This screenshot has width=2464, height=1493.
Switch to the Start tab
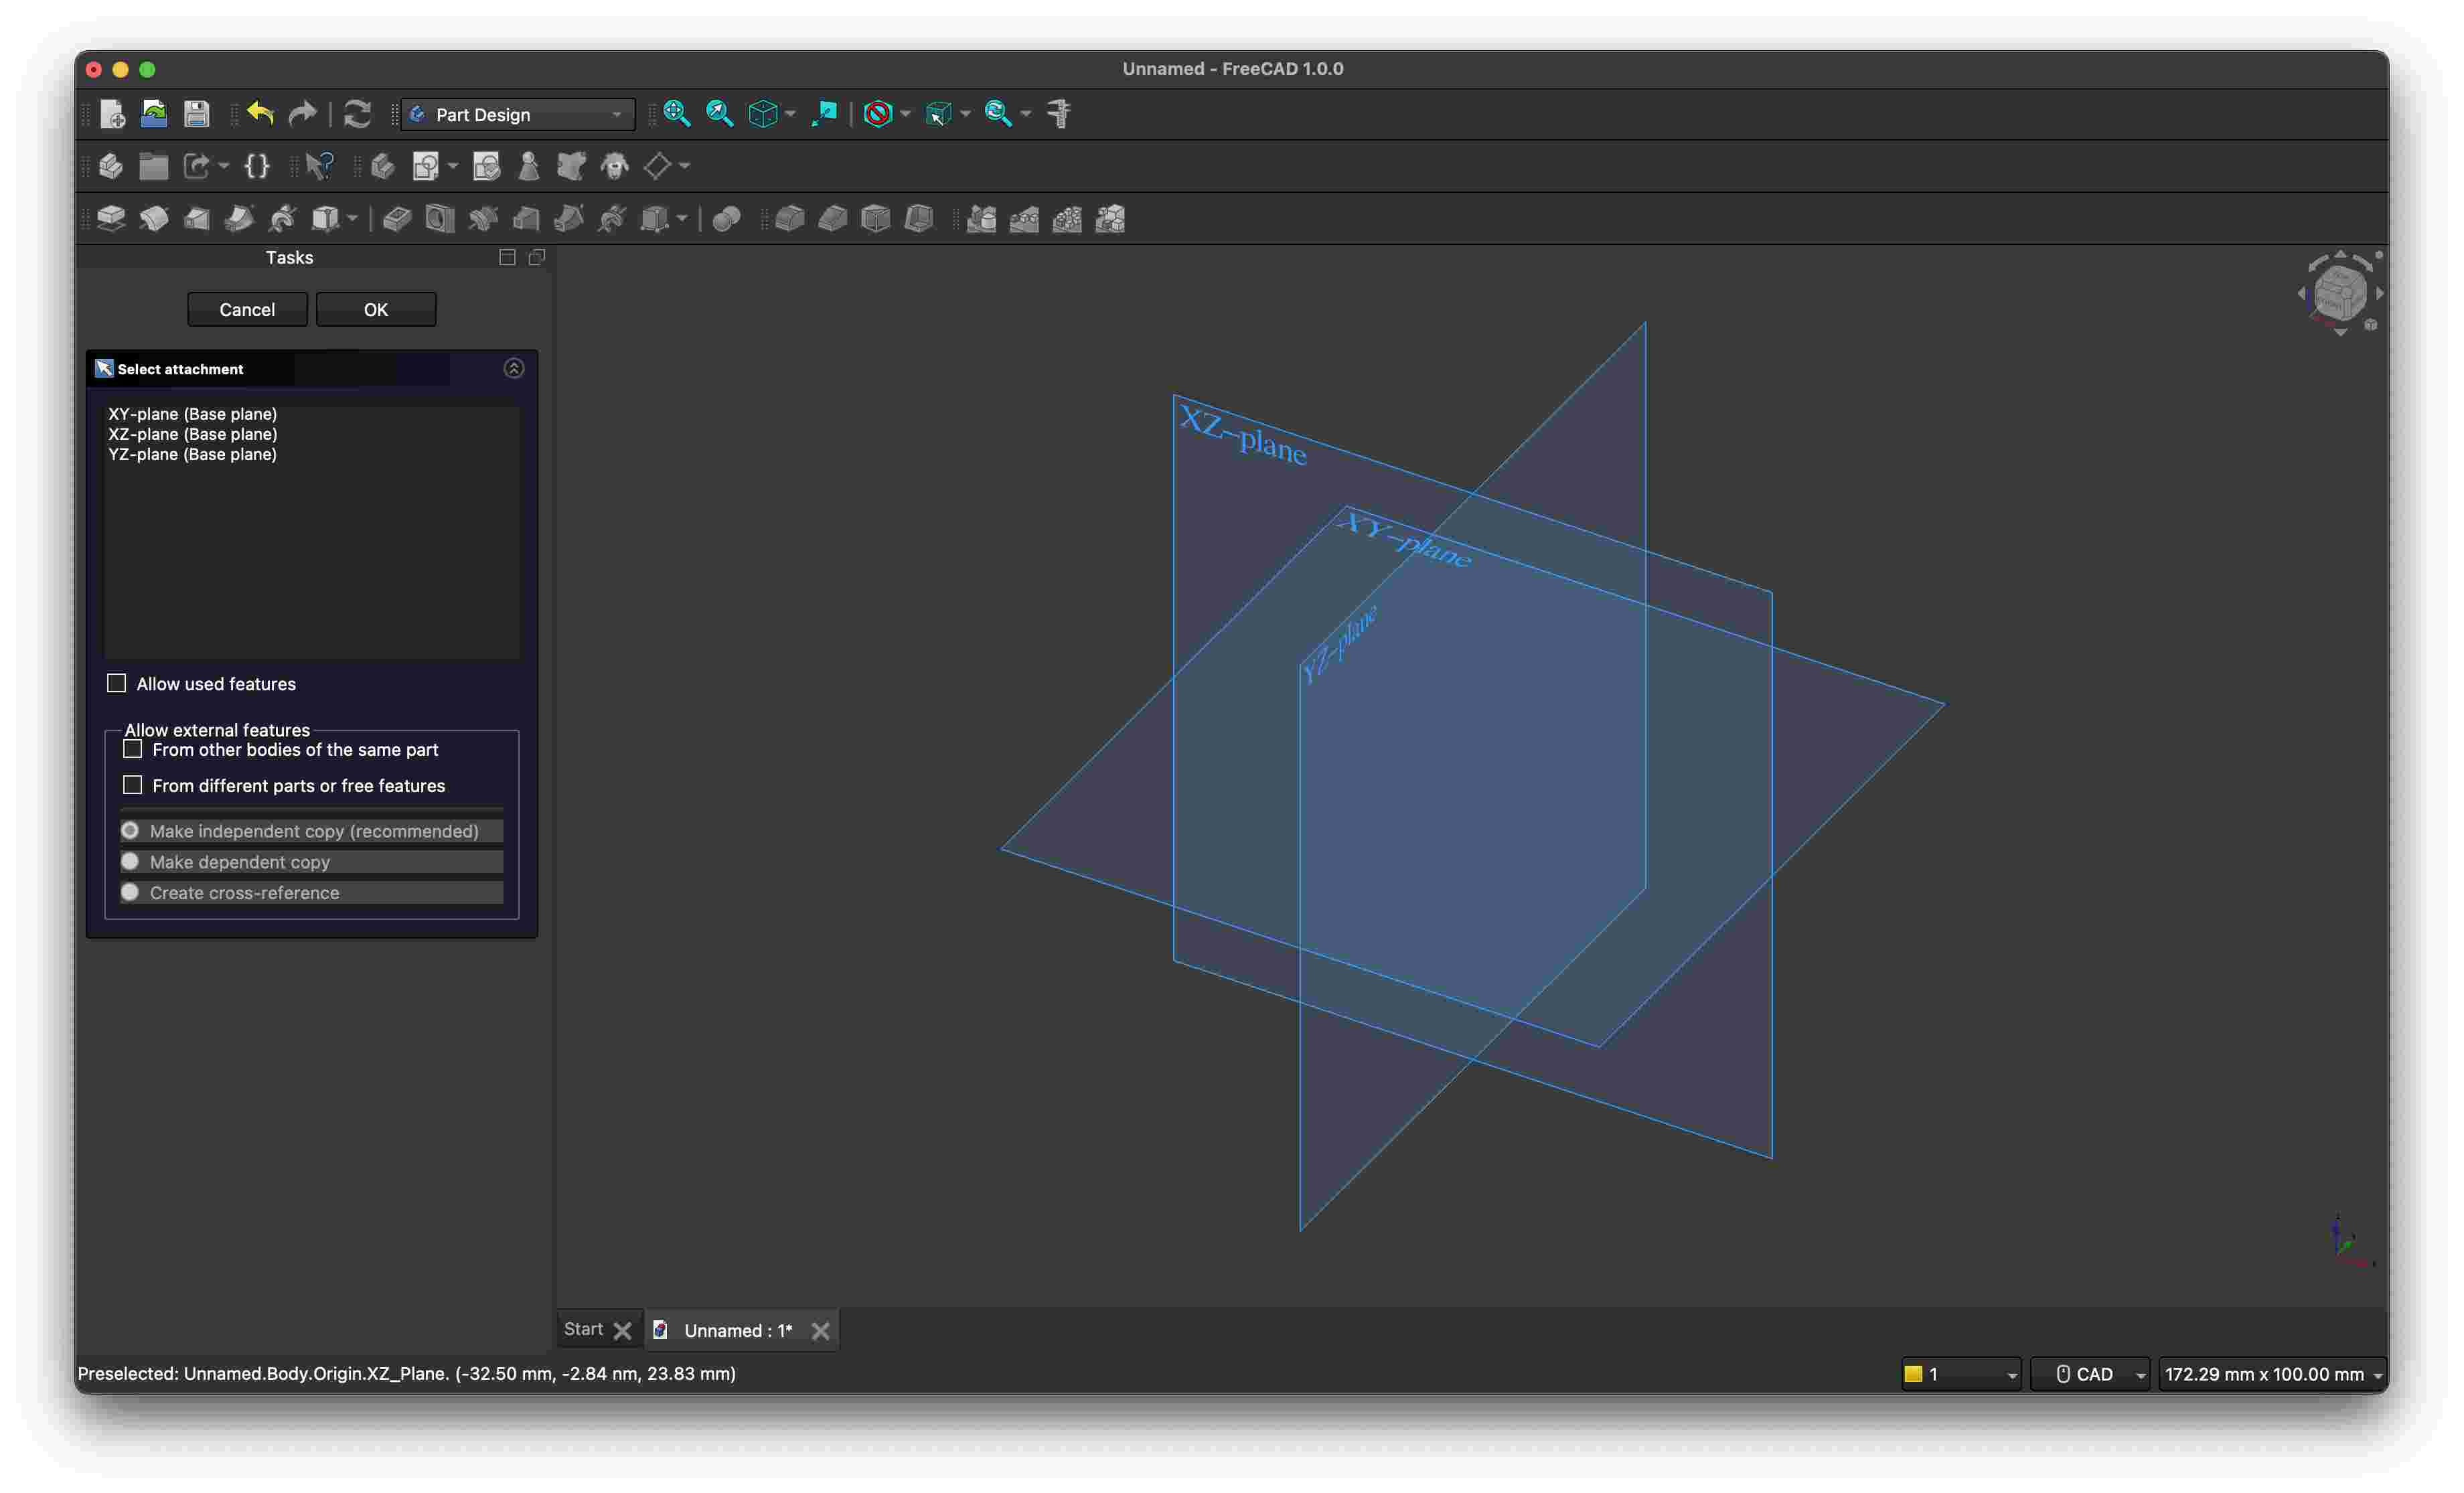tap(583, 1329)
